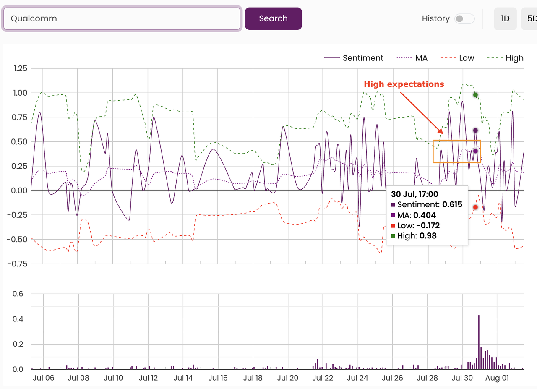Click the 1.00 y-axis label

20,92
